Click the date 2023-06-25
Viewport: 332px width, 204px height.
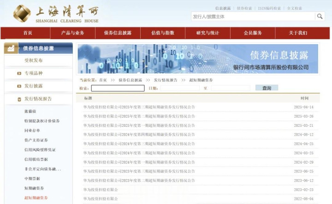[x=303, y=171]
